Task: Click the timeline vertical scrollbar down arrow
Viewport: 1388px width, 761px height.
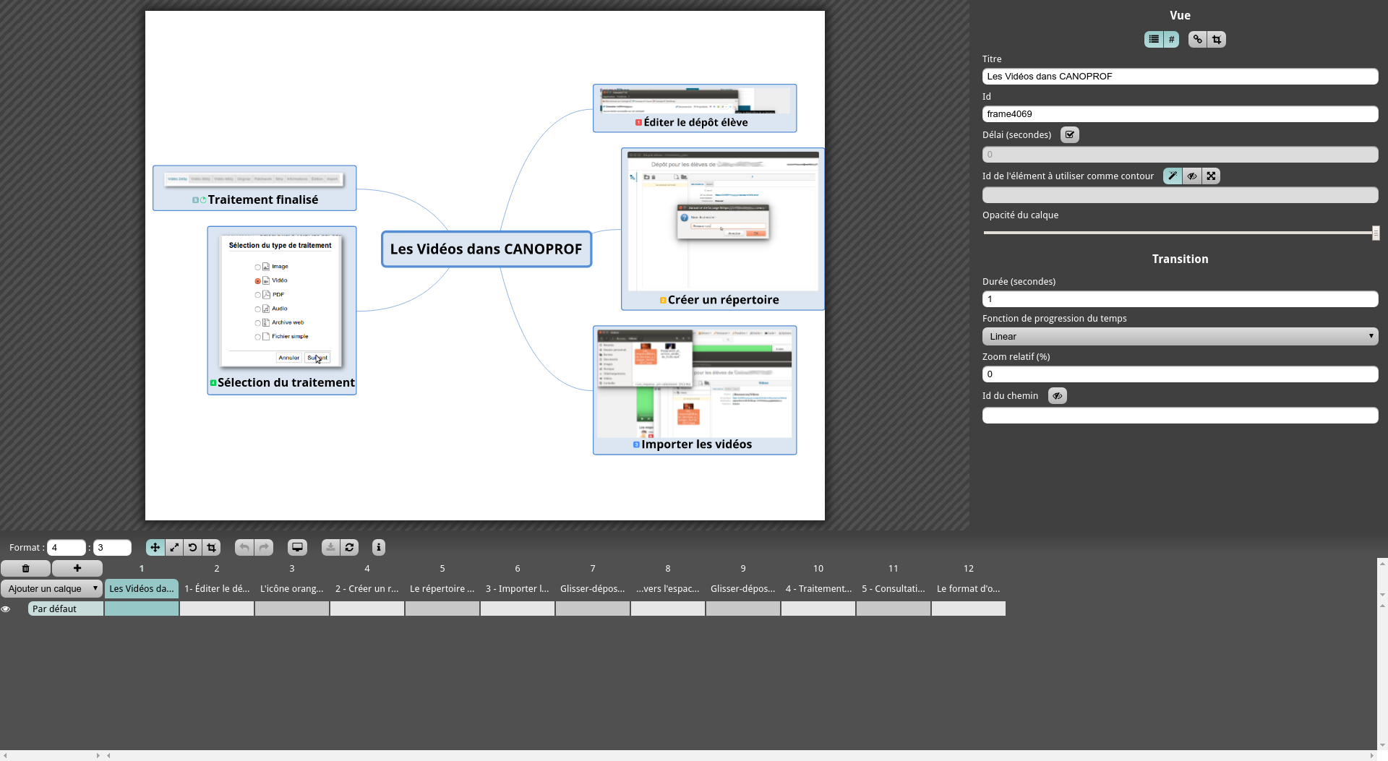Action: point(1382,745)
